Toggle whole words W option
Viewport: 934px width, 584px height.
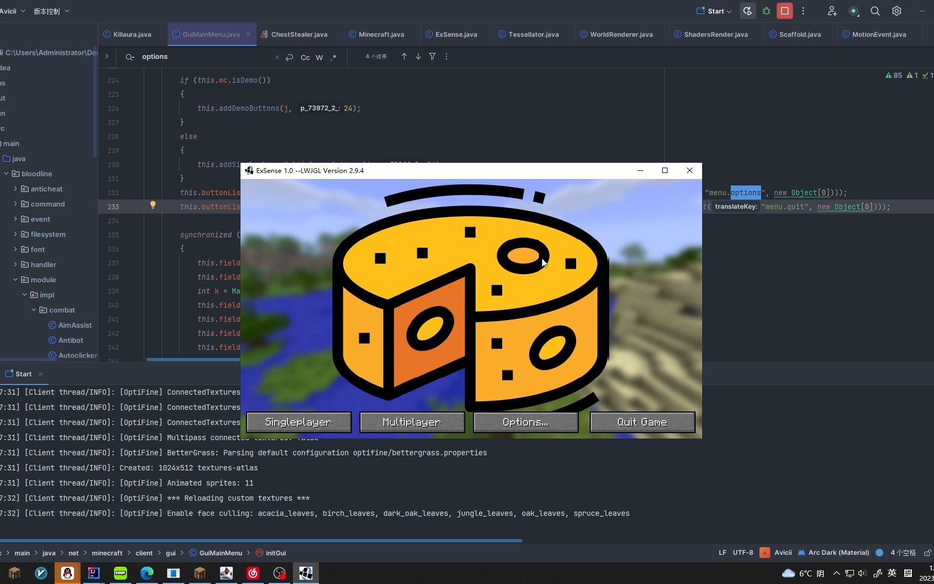[x=319, y=57]
